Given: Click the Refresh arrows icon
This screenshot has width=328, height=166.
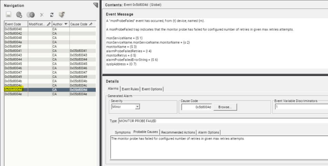Looking at the screenshot, I should coord(52,15).
